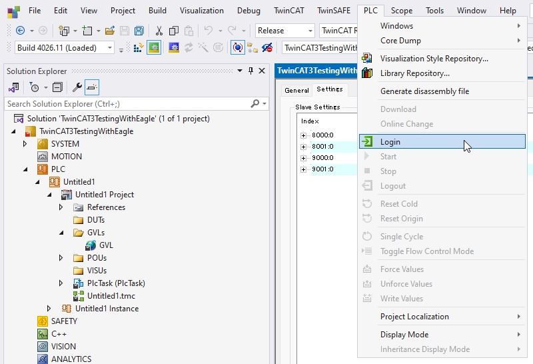
Task: Click the Choose Target System icon
Action: (253, 48)
